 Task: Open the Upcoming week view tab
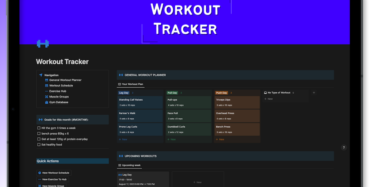(x=130, y=165)
